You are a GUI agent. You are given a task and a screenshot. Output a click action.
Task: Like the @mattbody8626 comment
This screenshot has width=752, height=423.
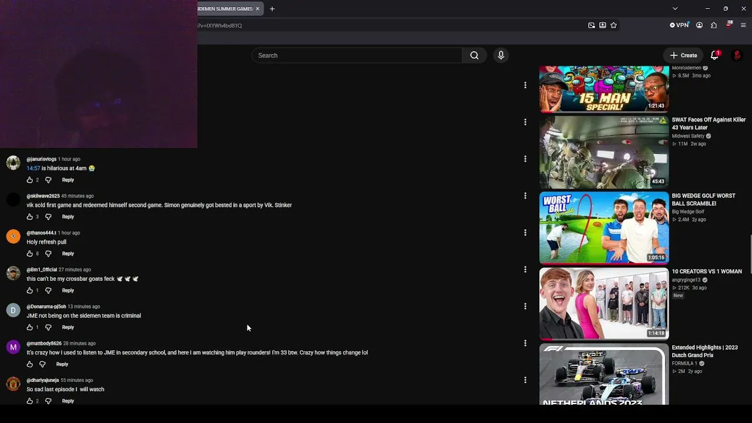(30, 364)
